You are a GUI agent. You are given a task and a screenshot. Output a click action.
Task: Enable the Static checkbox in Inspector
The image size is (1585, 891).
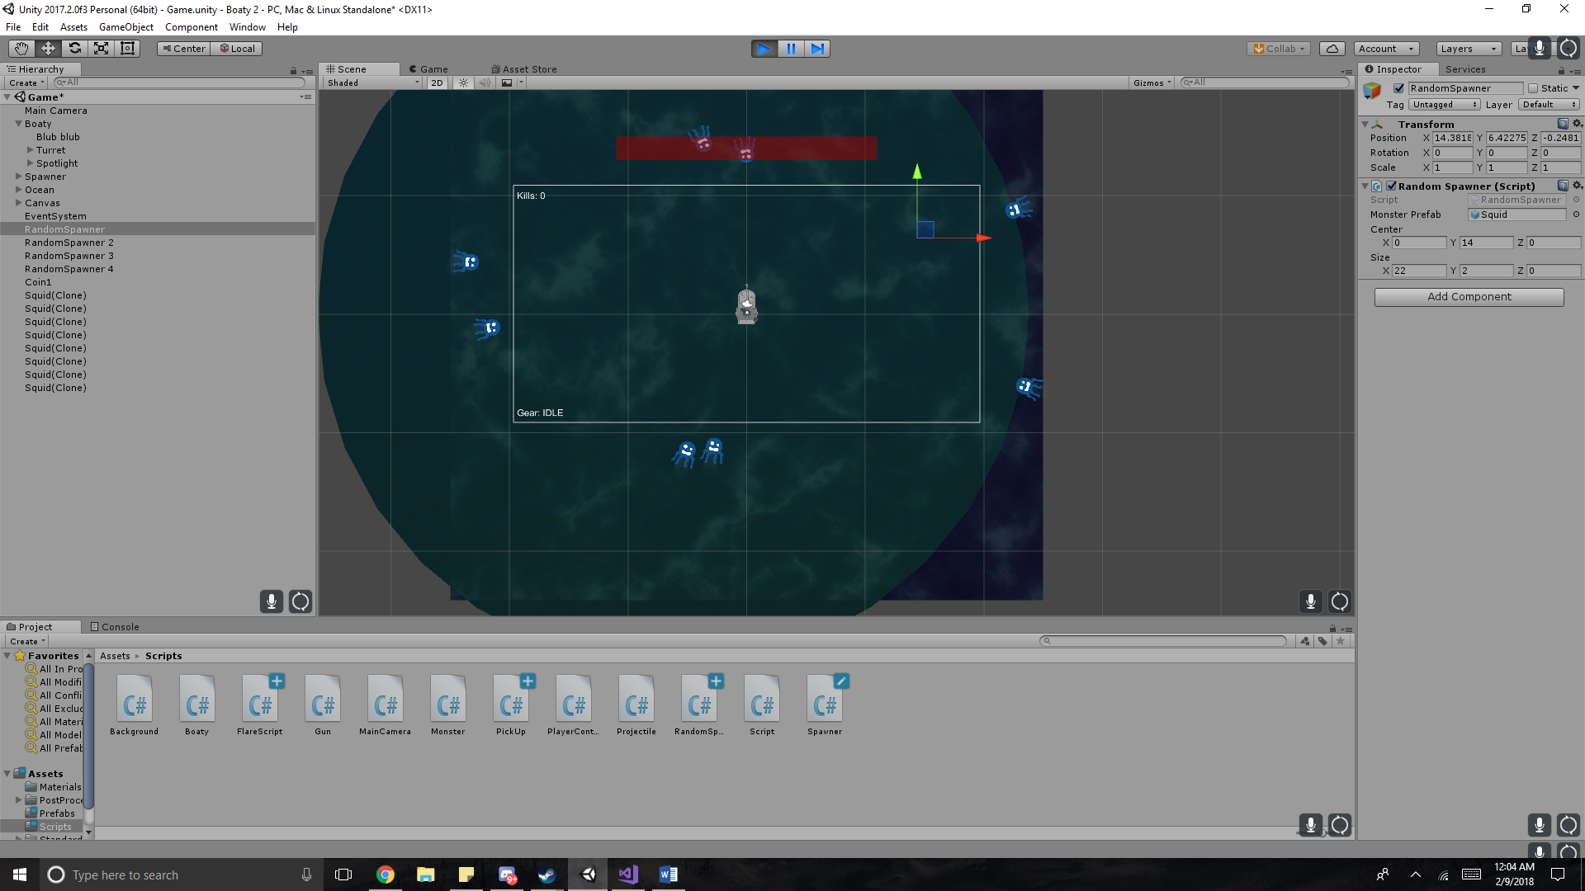1533,88
